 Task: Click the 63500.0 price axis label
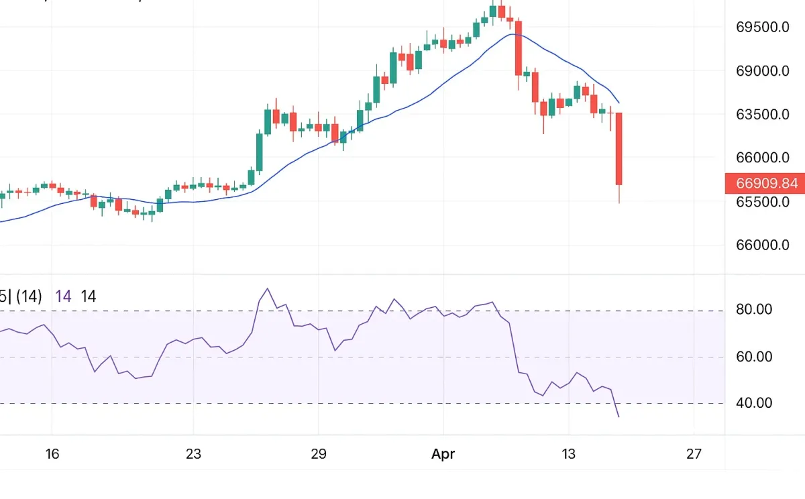click(x=762, y=115)
